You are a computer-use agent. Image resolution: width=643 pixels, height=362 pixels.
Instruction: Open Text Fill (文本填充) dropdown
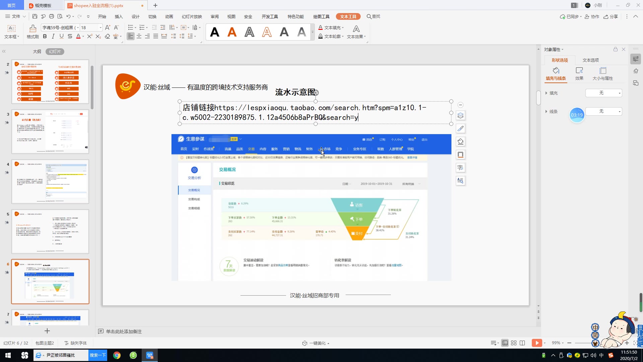pyautogui.click(x=331, y=27)
